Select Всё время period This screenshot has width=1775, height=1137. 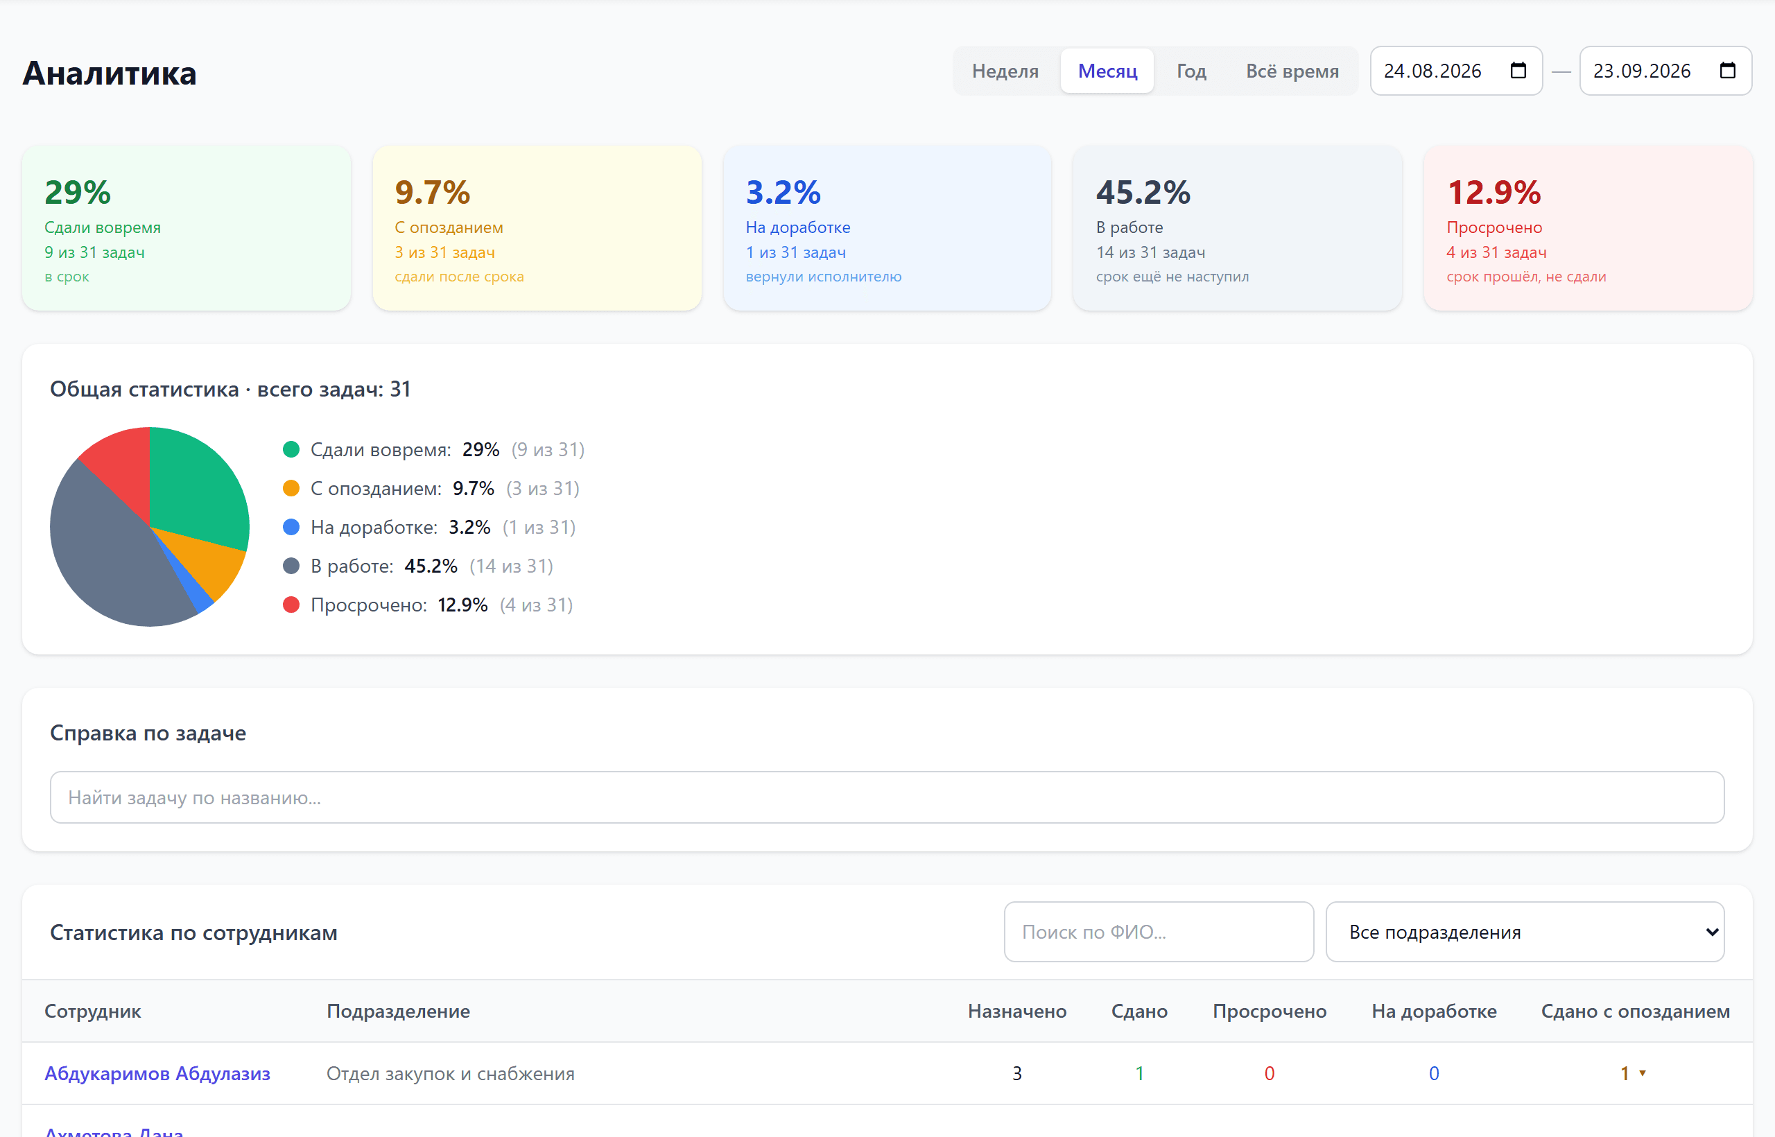coord(1292,71)
